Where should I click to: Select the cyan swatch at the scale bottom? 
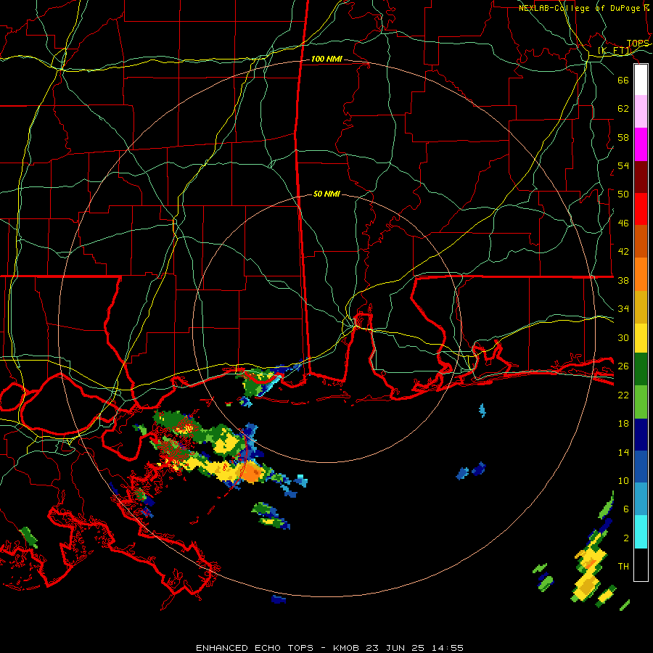tap(641, 532)
